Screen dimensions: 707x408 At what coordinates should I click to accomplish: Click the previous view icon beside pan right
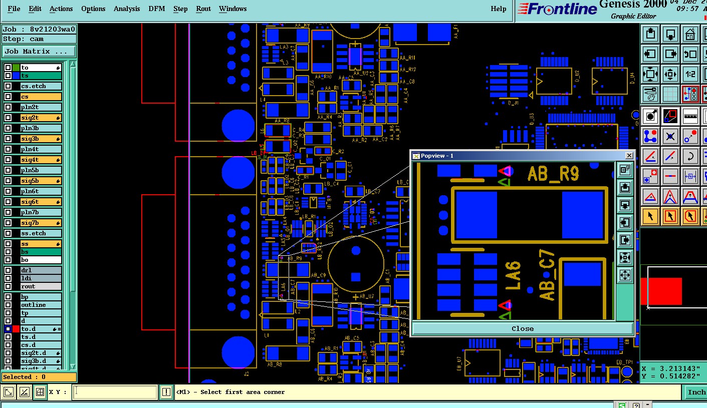[690, 54]
